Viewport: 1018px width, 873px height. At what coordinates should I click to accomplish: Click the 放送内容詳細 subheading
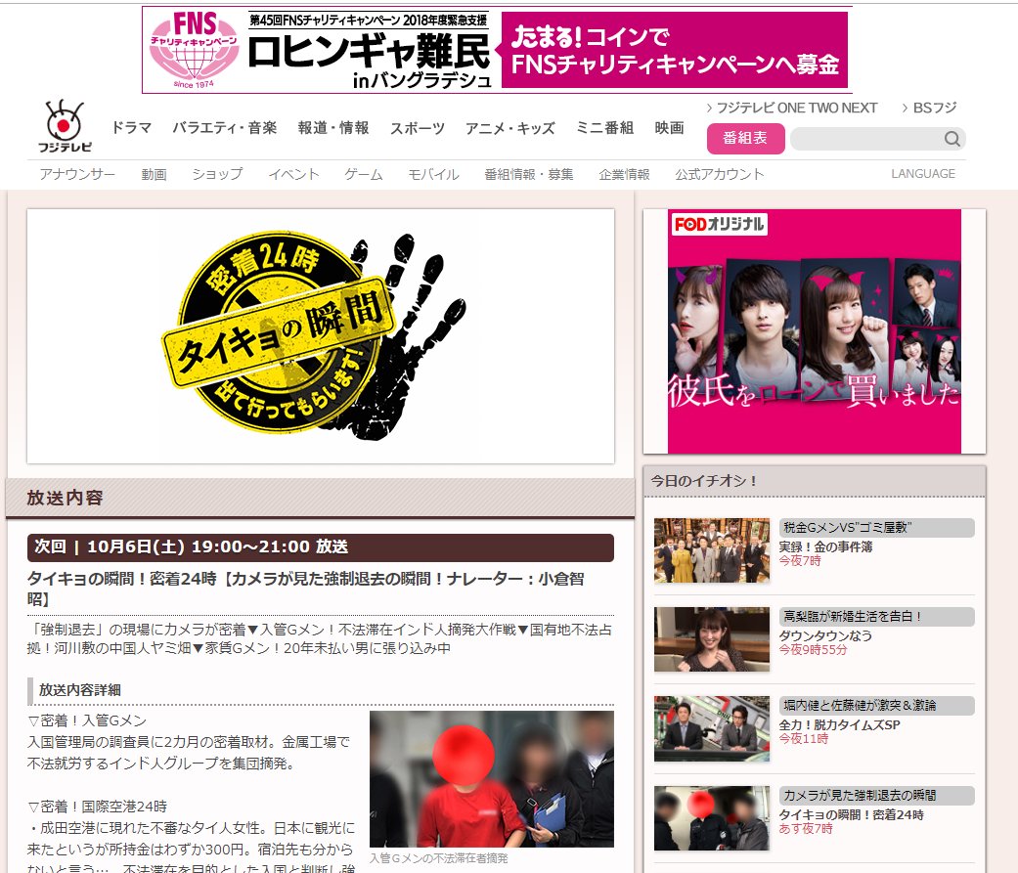coord(80,690)
